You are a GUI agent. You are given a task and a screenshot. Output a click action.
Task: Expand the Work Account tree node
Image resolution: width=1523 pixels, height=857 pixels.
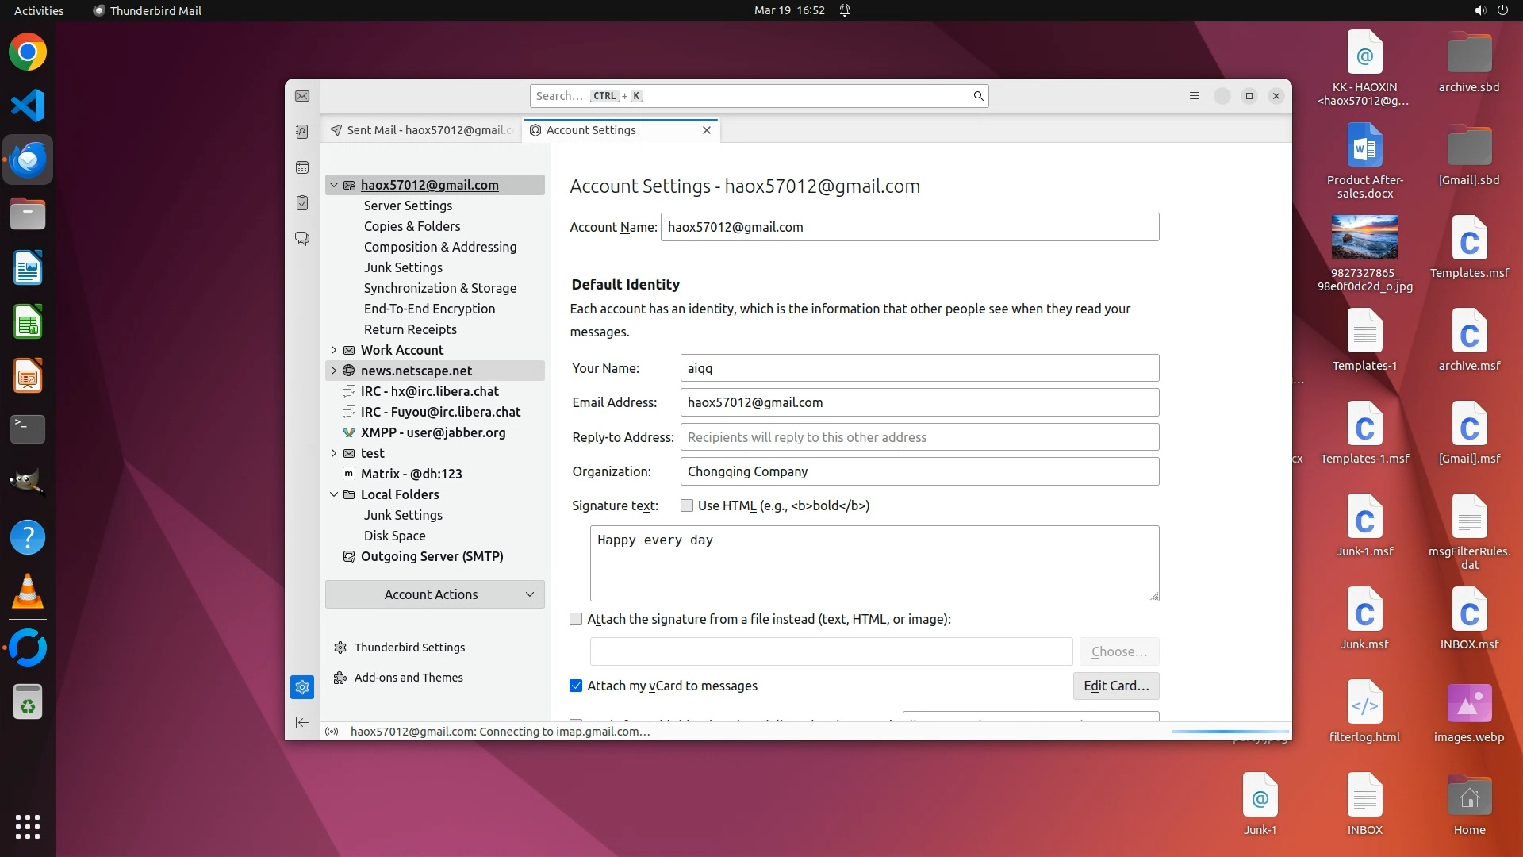point(334,350)
